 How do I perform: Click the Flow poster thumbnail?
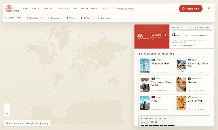point(145,103)
